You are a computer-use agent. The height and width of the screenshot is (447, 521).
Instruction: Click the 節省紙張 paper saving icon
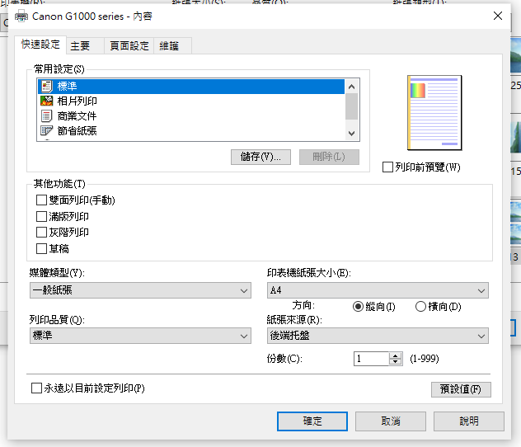click(x=46, y=130)
